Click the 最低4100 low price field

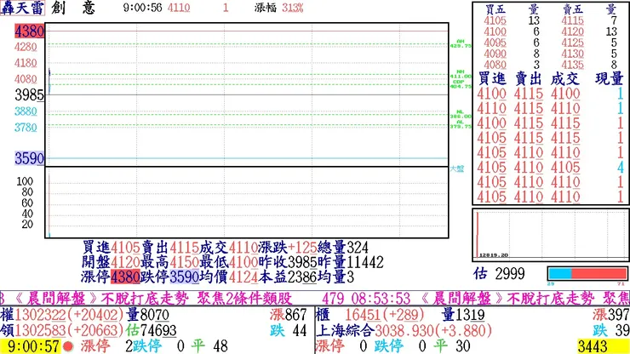[x=229, y=262]
